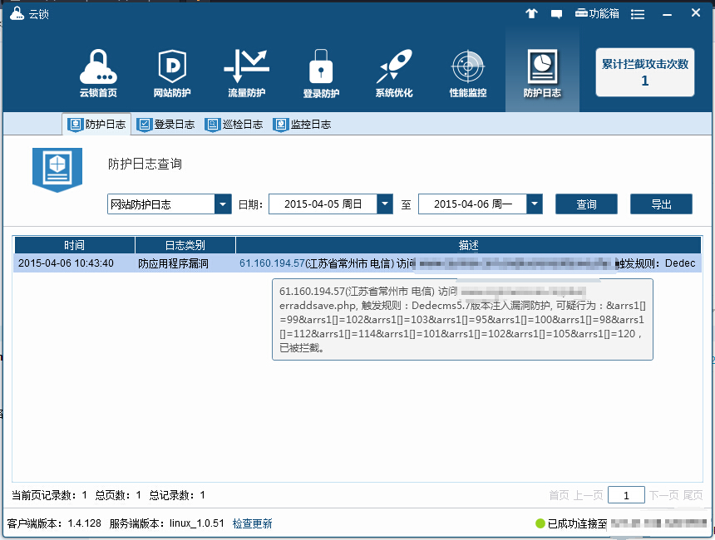Expand the 网站防护日志 log type dropdown
715x540 pixels.
click(x=223, y=204)
